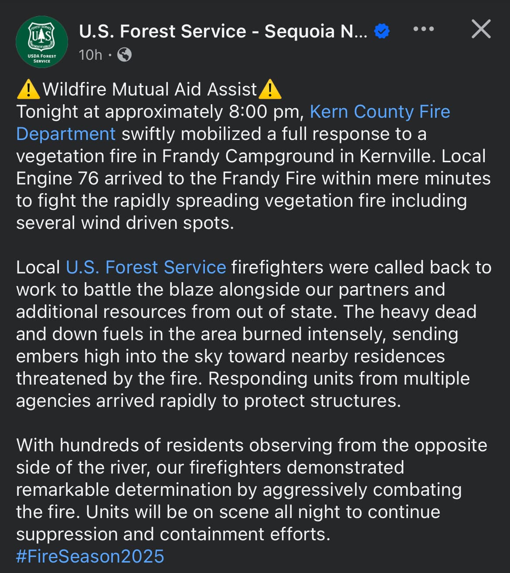
Task: Open the USDA Forest Service profile picture
Action: (x=42, y=42)
